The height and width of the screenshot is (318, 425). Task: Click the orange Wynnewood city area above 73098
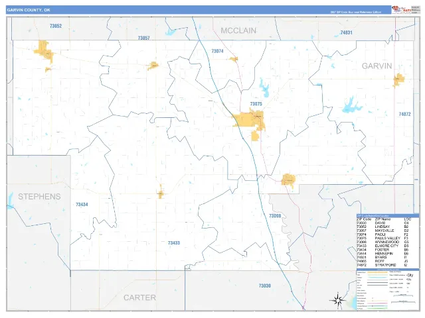[288, 180]
